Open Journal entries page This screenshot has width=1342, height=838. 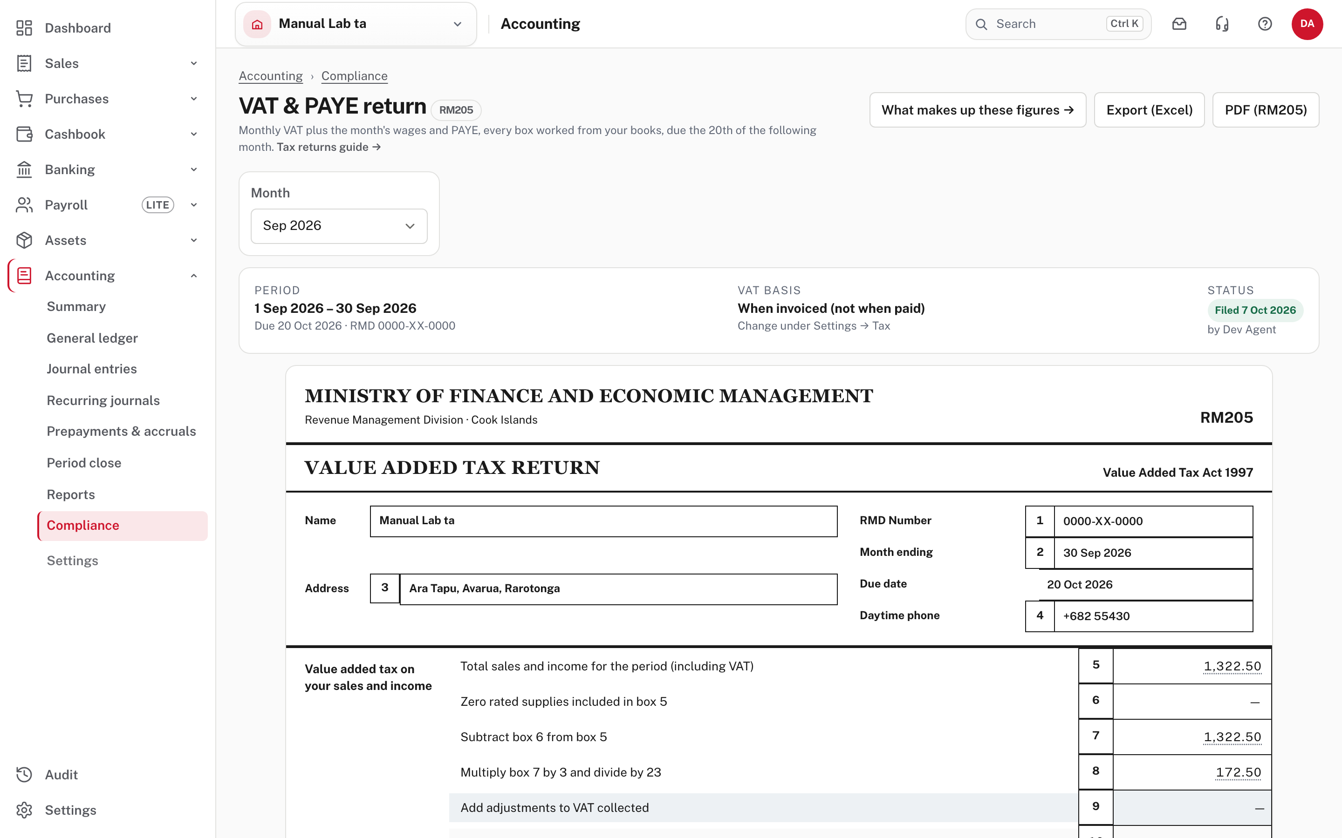[91, 369]
